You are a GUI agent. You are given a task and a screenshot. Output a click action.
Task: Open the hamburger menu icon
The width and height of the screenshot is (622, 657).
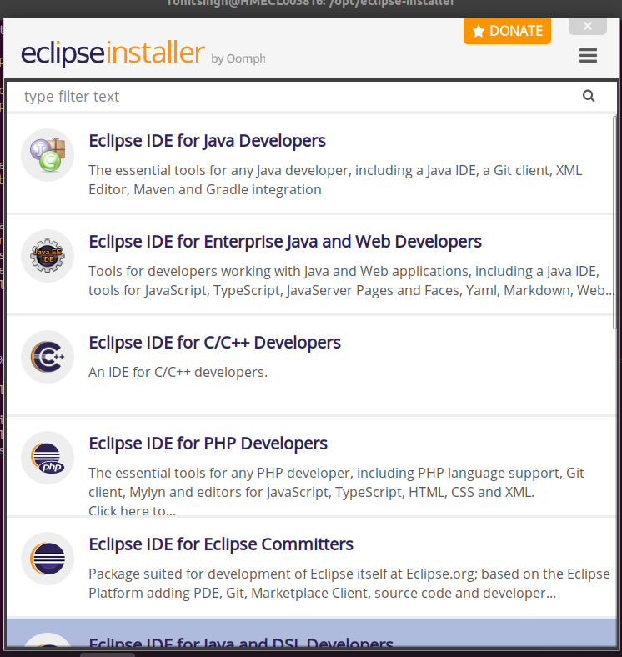pyautogui.click(x=588, y=55)
